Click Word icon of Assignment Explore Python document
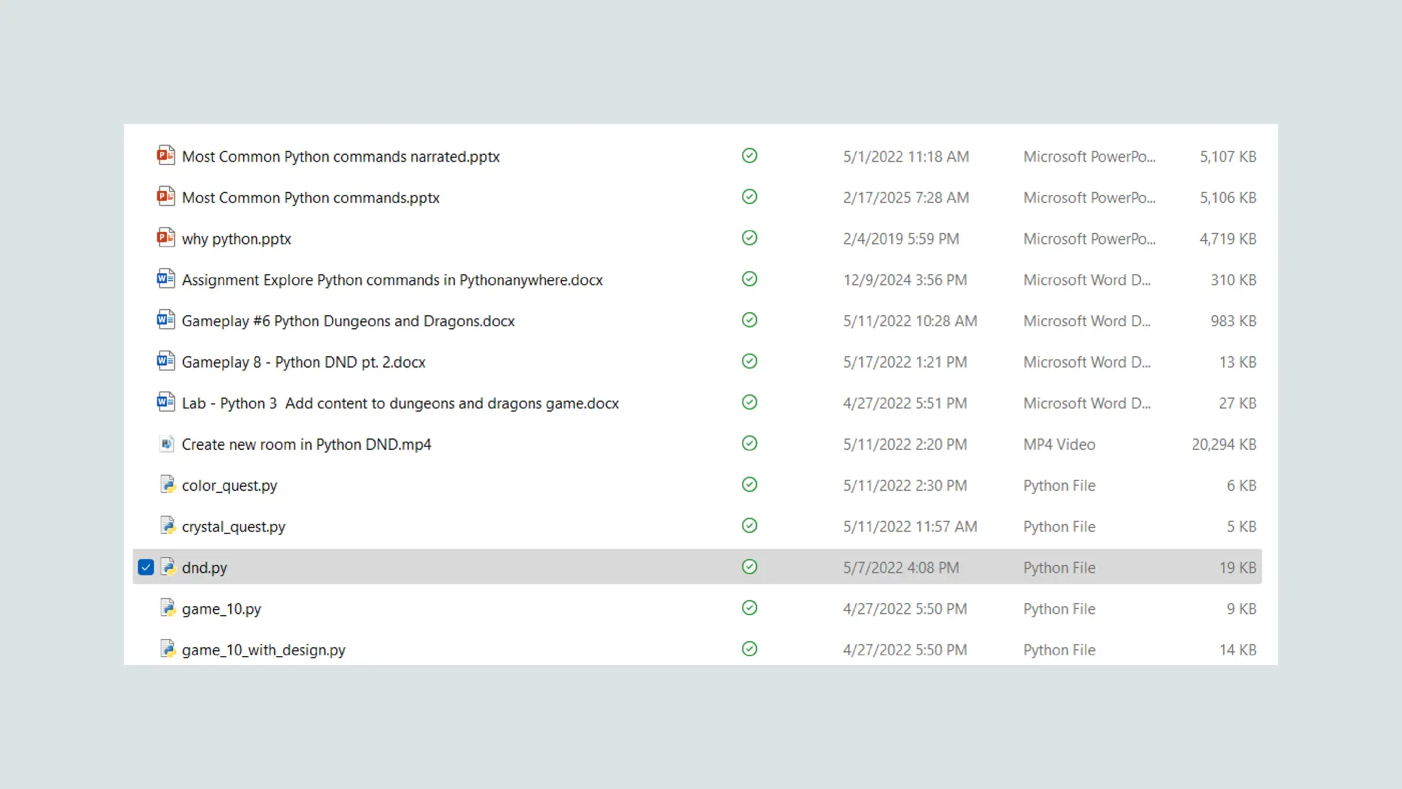This screenshot has width=1402, height=789. coord(166,279)
